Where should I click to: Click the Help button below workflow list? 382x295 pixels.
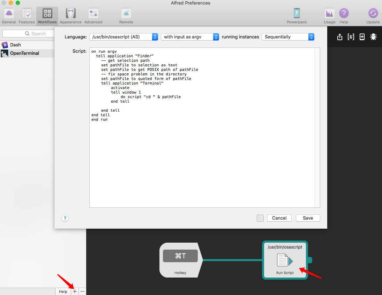(x=63, y=292)
